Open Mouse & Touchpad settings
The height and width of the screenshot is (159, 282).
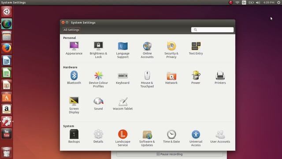click(x=147, y=79)
